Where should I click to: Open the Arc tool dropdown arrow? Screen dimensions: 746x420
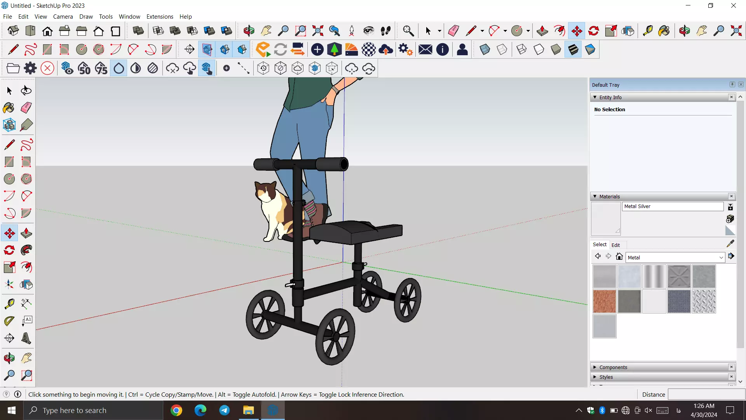click(x=505, y=31)
